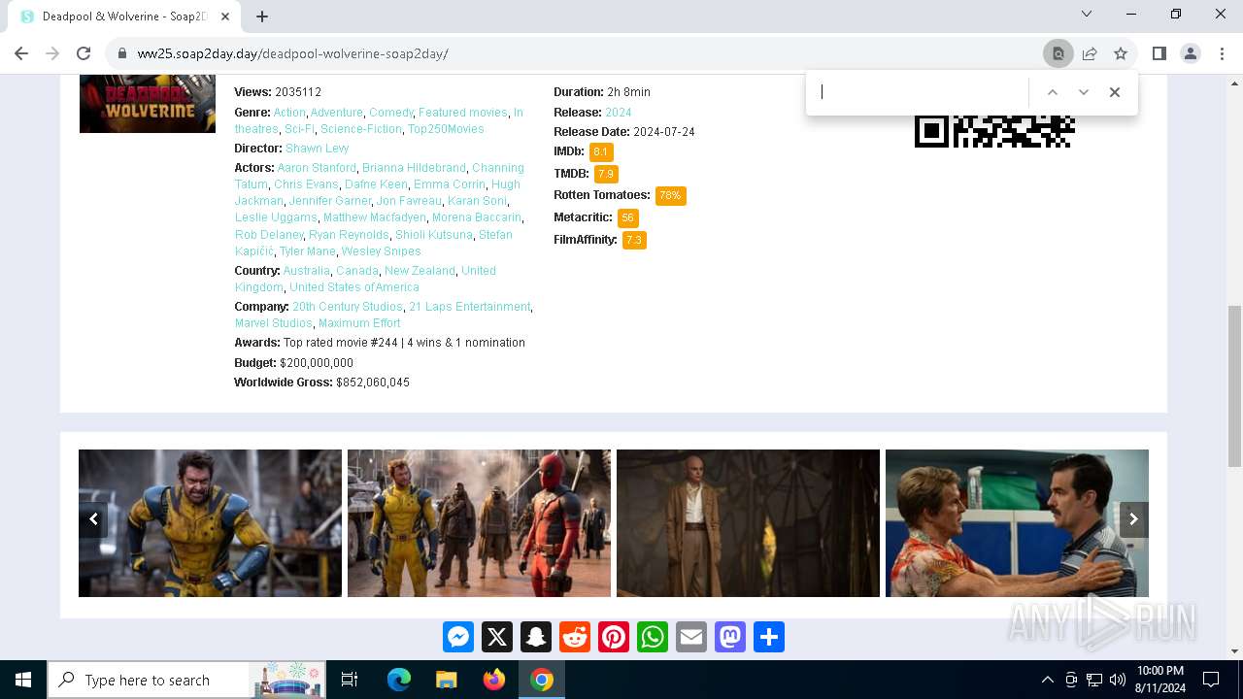Open the taskbar clock and date
This screenshot has width=1243, height=699.
tap(1159, 680)
